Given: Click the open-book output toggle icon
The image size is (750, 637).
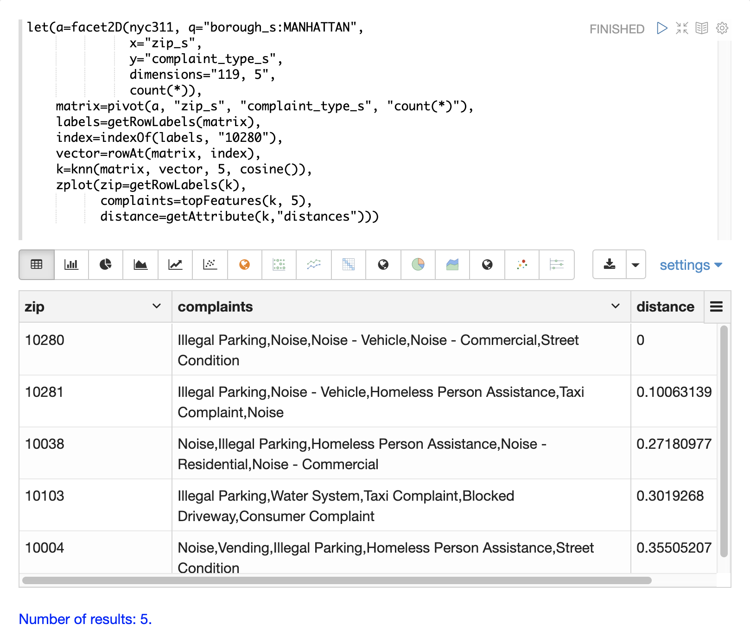Looking at the screenshot, I should tap(702, 28).
